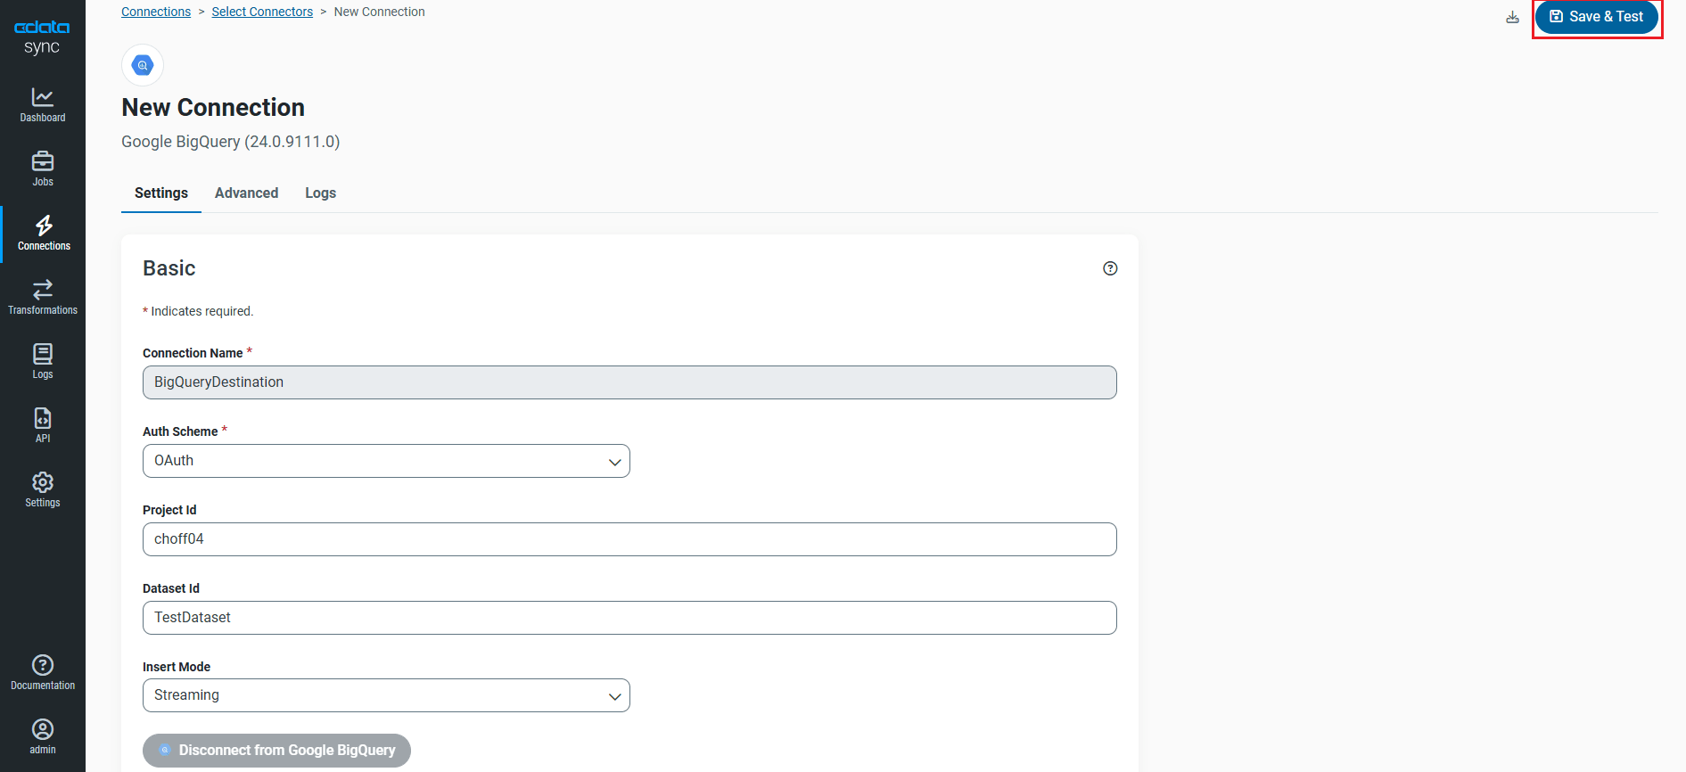Click the Google BigQuery connector logo
Screen dimensions: 1686x772
(x=143, y=65)
